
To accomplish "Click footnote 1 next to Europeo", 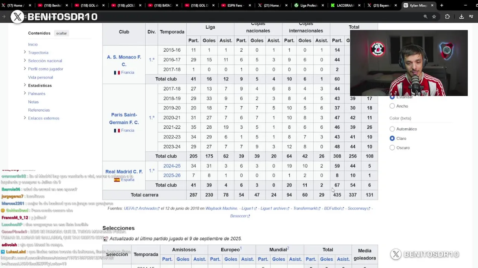I will pyautogui.click(x=241, y=248).
